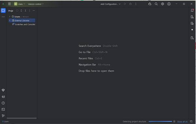The width and height of the screenshot is (196, 124).
Task: Click the Project panel horizontal scrollbar
Action: [x=22, y=118]
